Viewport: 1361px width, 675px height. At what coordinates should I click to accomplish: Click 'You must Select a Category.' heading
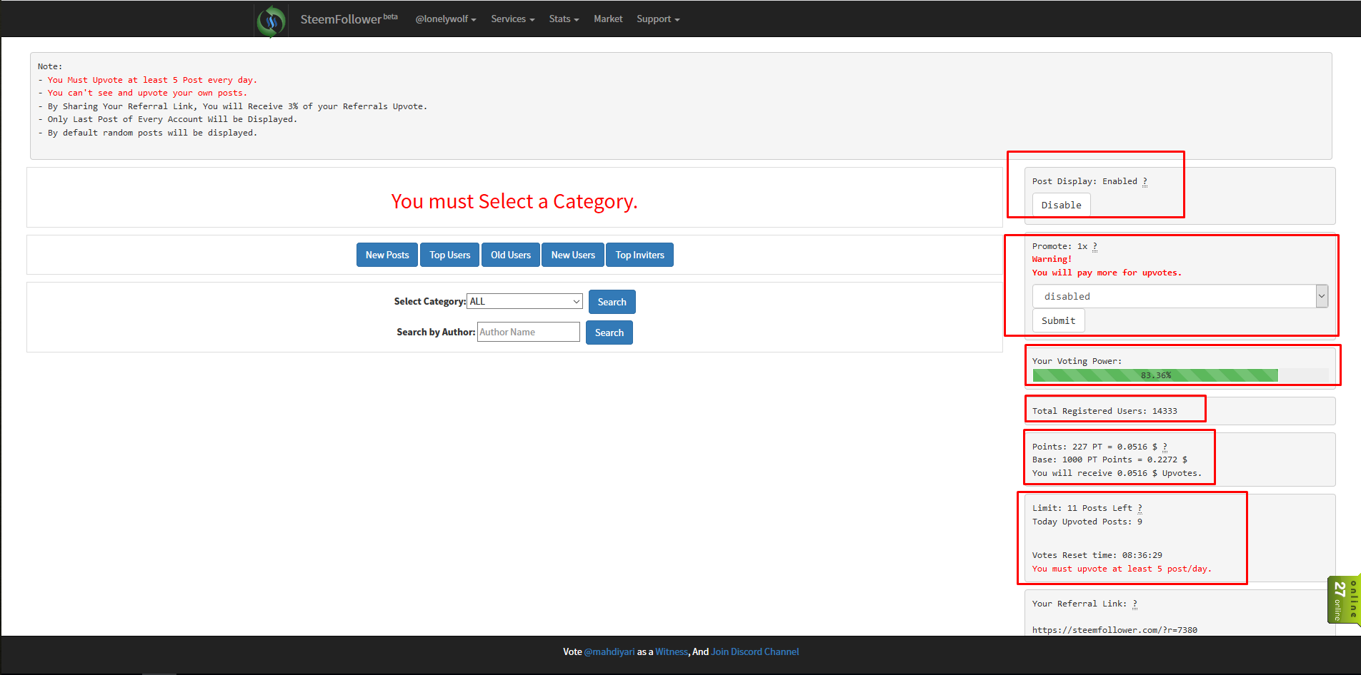click(x=514, y=201)
